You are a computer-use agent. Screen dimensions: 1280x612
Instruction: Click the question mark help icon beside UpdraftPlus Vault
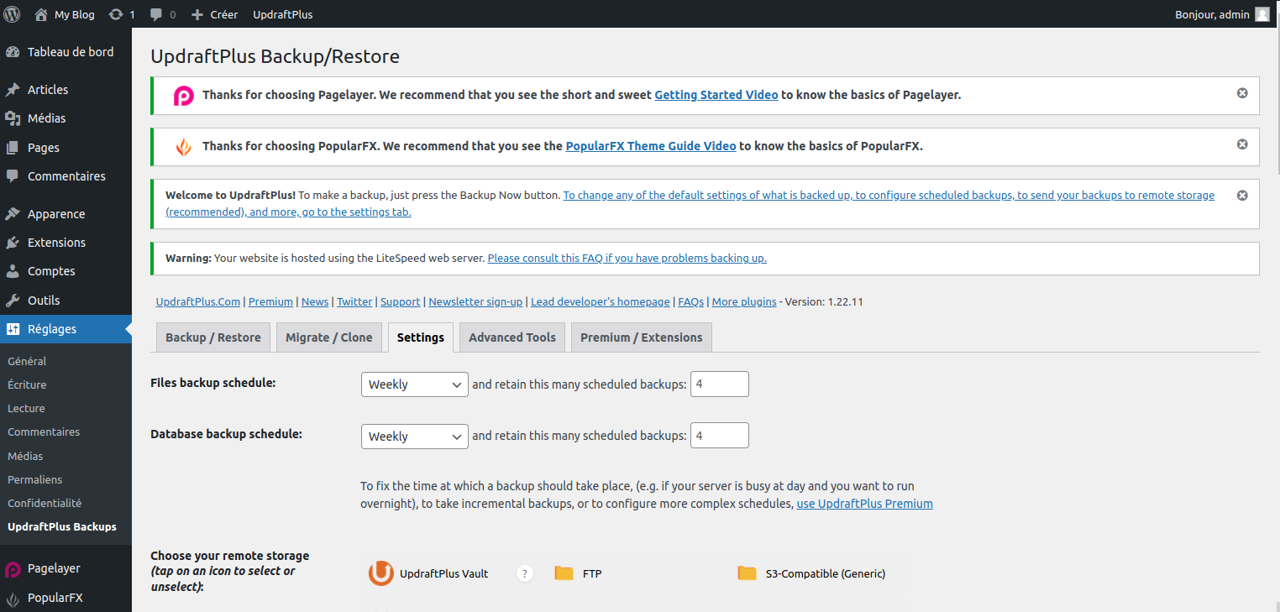(525, 573)
